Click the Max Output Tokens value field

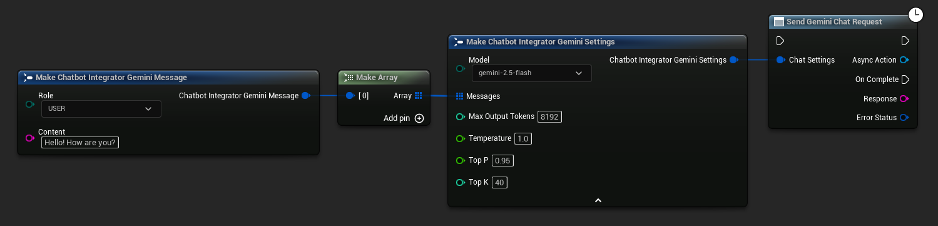[550, 116]
